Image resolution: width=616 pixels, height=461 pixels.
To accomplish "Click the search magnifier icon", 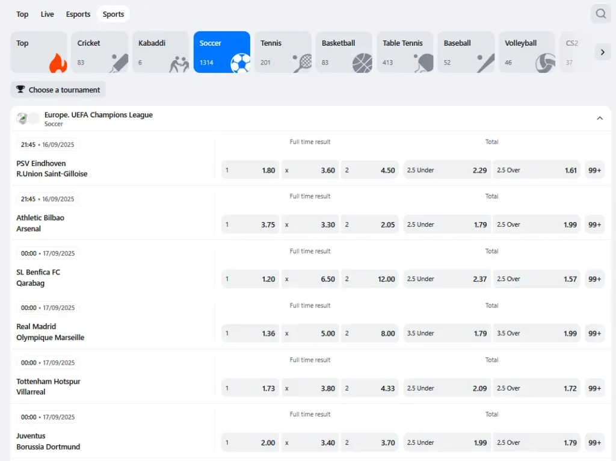I will [600, 14].
